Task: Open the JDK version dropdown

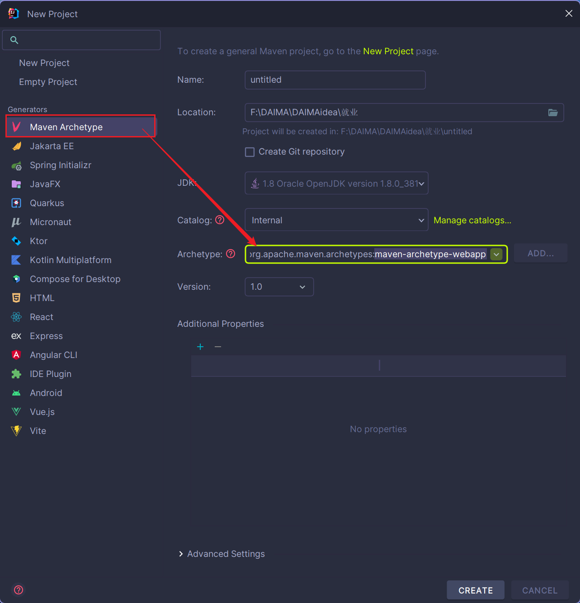Action: click(x=336, y=183)
